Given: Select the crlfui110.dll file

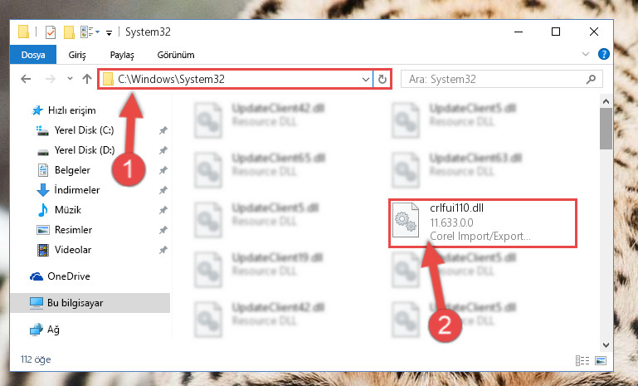Looking at the screenshot, I should [x=483, y=222].
